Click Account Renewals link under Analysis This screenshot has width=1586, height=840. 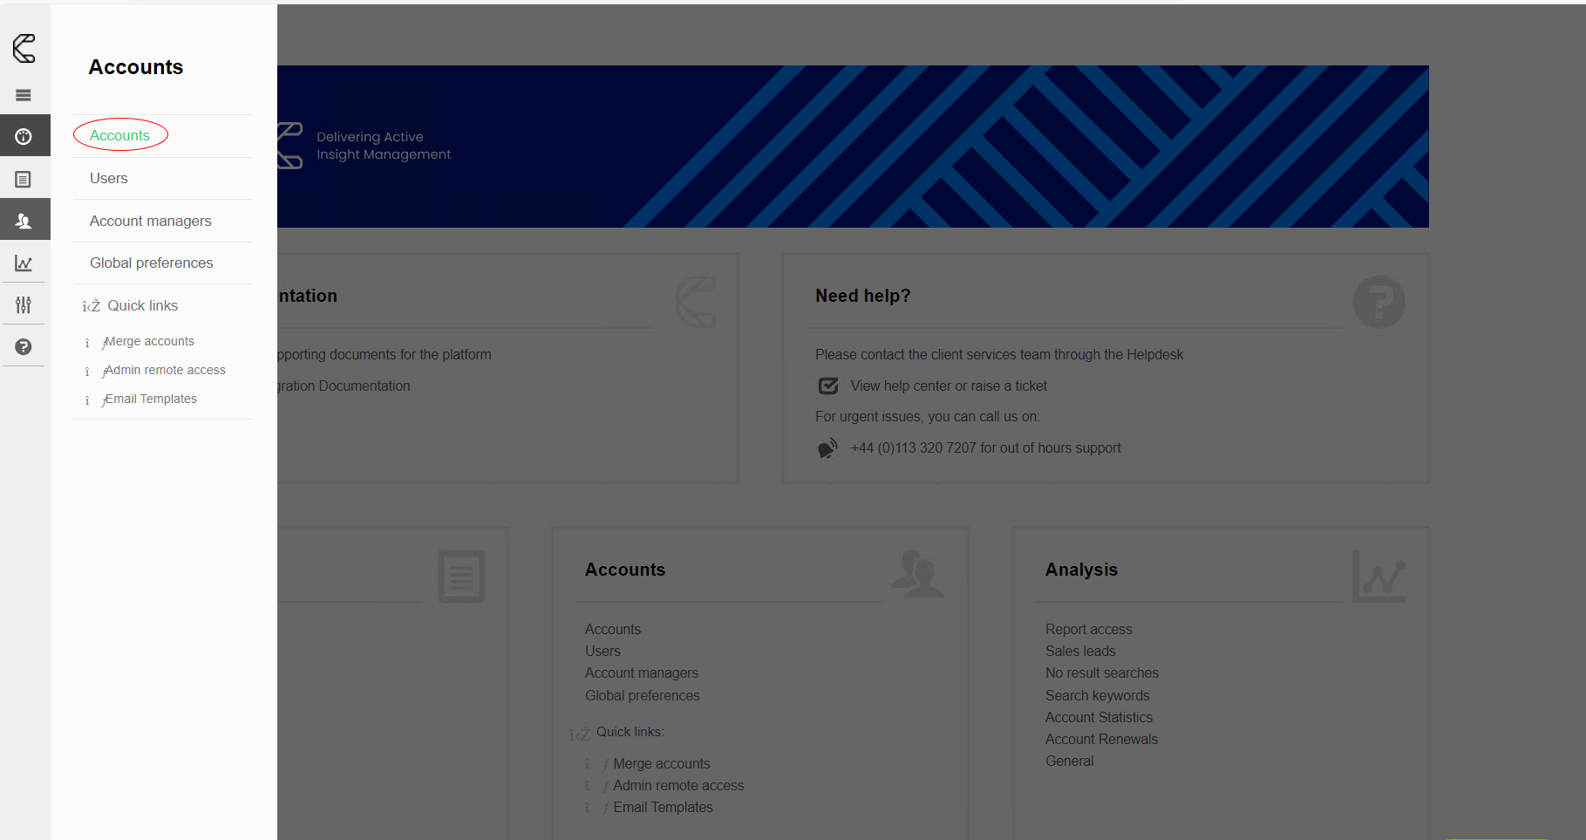(1101, 739)
